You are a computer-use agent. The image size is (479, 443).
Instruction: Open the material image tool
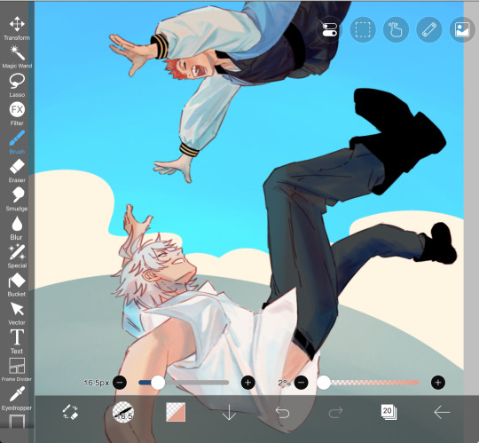pos(462,29)
